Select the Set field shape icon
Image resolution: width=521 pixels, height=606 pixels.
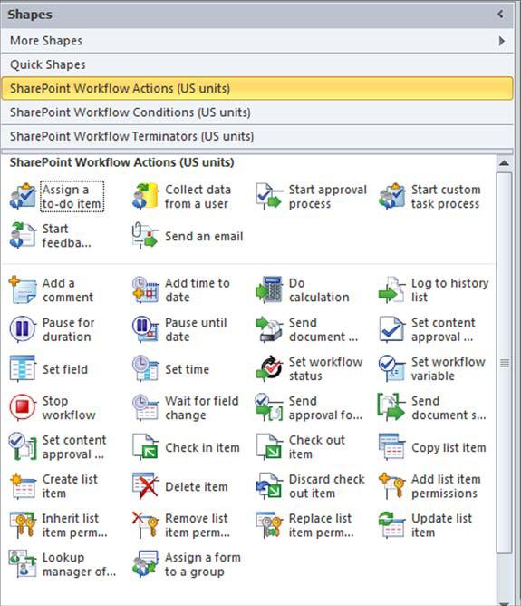coord(23,368)
